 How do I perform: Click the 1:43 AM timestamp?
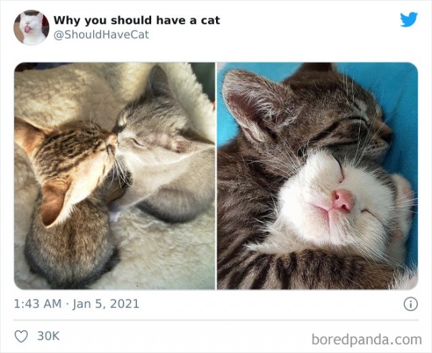coord(38,304)
